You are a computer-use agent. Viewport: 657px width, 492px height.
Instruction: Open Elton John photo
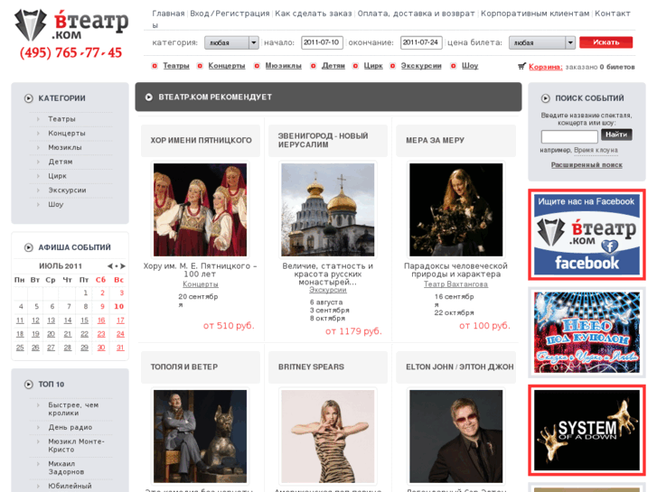[x=455, y=436]
